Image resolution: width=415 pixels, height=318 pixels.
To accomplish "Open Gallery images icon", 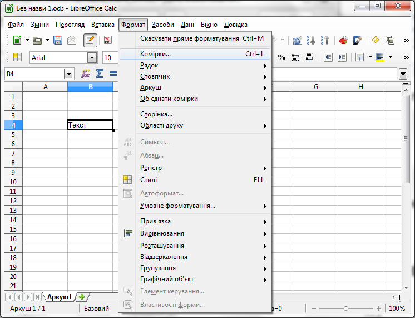I will [x=389, y=40].
